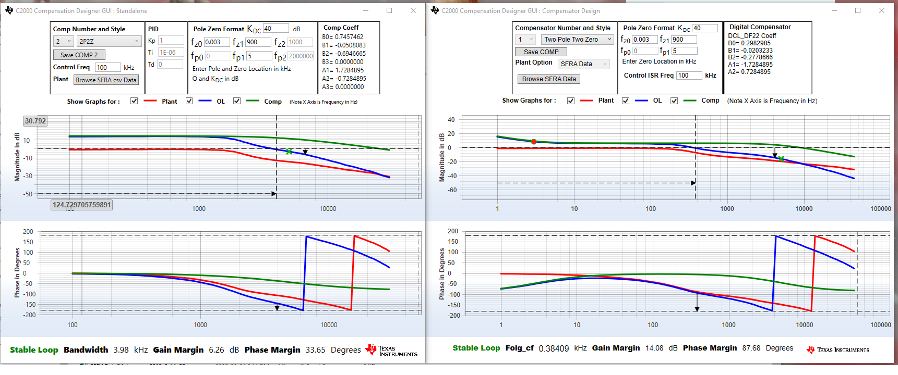Toggle OL graph checkbox in Compensator Design window
Image resolution: width=898 pixels, height=375 pixels.
626,101
